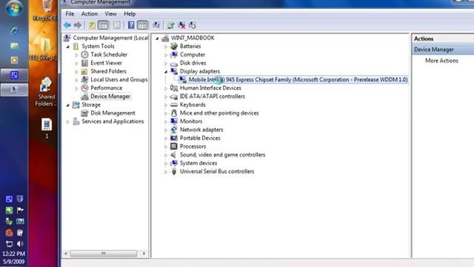Click the Computer category icon

coord(174,54)
